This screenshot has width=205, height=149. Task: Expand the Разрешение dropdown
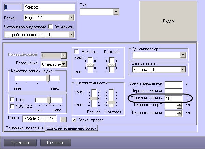64,64
